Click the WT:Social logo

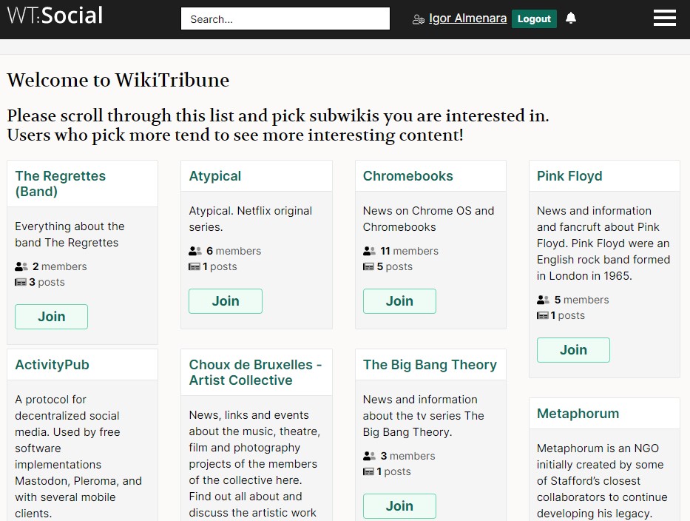pos(55,16)
